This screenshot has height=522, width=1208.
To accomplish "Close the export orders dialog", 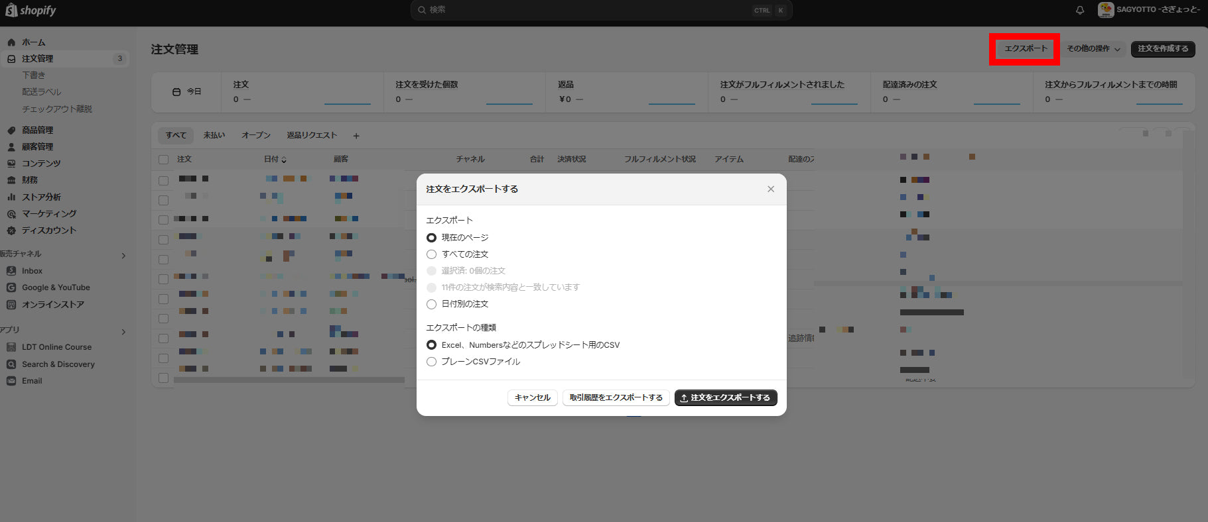I will [x=771, y=189].
